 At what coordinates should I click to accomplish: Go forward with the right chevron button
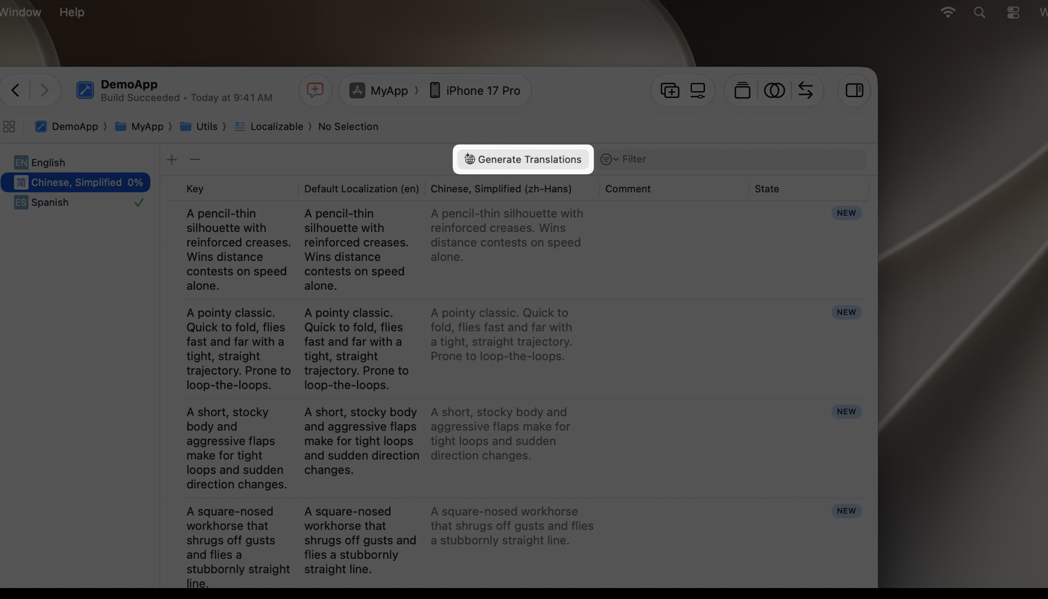(x=44, y=90)
